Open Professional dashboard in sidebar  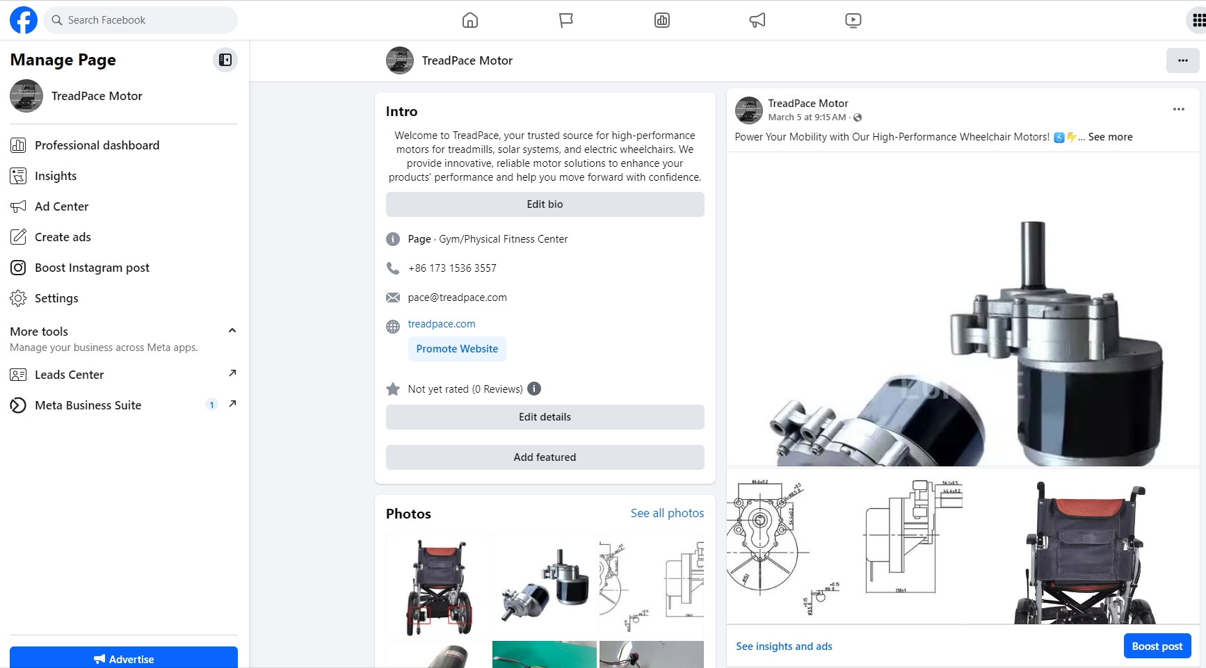pyautogui.click(x=97, y=145)
